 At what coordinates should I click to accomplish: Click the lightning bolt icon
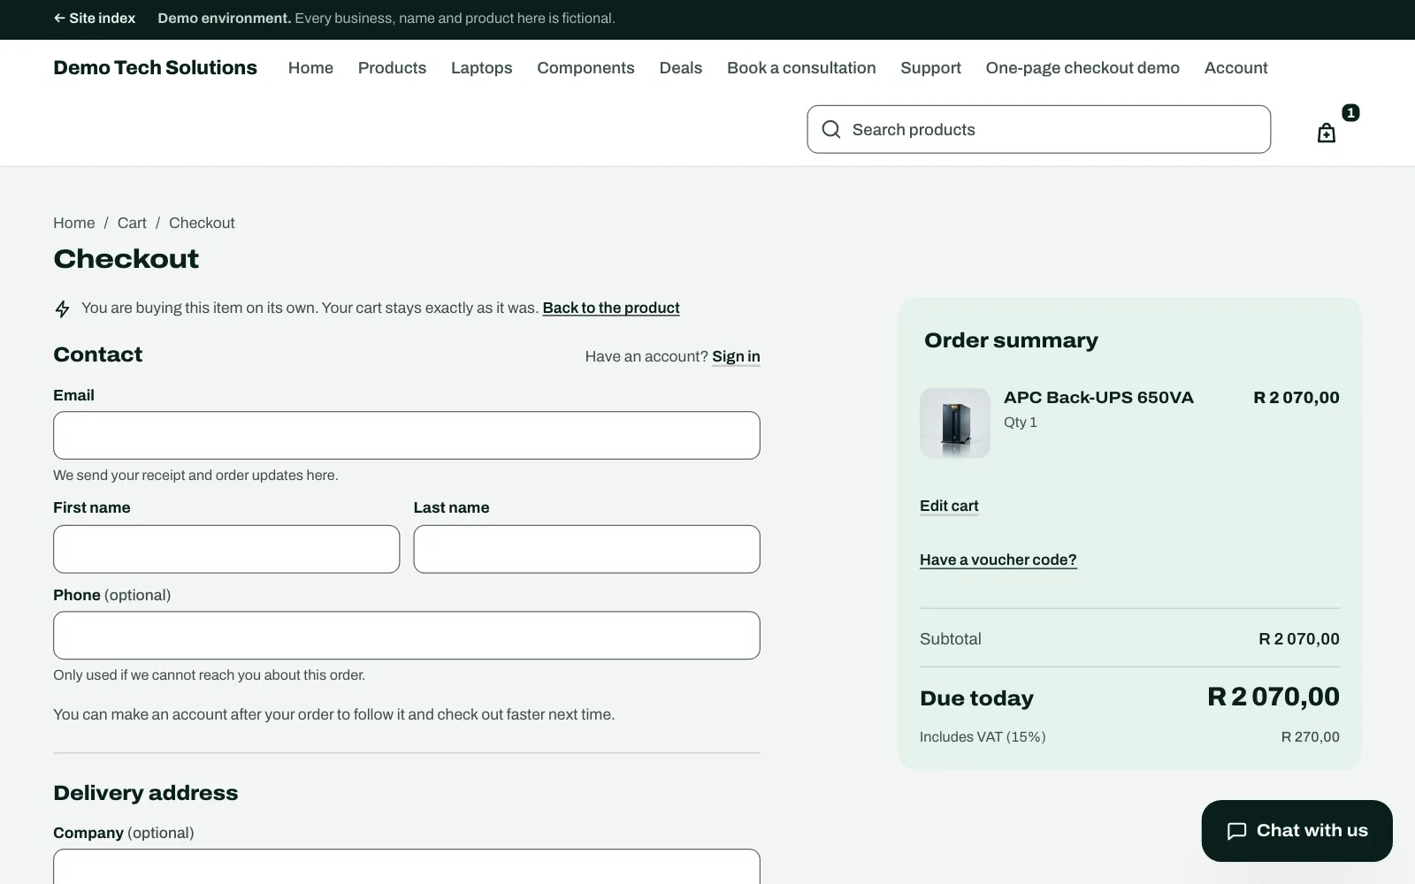62,309
